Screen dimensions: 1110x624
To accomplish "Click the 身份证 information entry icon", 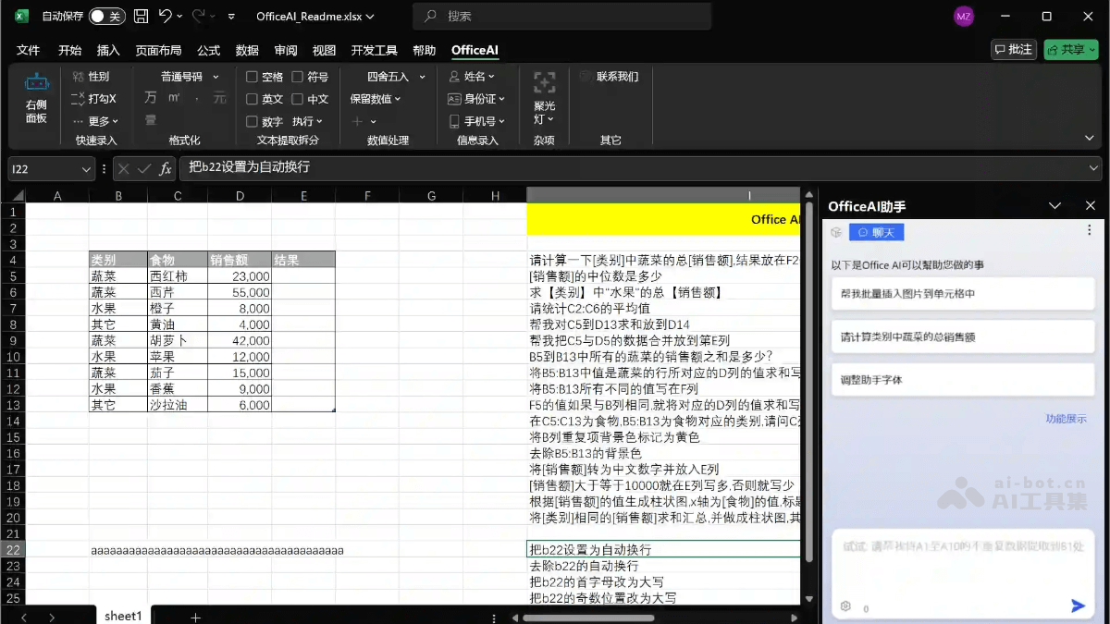I will (x=477, y=99).
